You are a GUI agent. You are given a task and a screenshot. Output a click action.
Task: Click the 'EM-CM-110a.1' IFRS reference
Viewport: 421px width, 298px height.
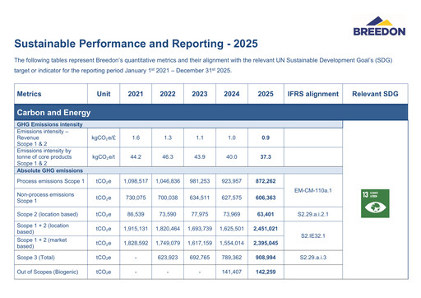coord(313,190)
